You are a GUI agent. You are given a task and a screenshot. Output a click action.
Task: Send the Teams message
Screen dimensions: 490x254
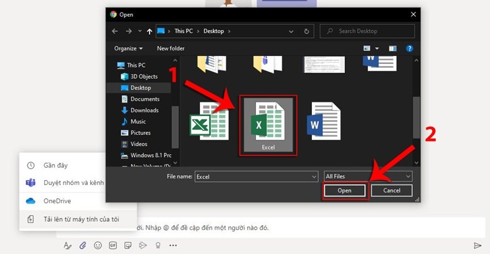pyautogui.click(x=477, y=245)
